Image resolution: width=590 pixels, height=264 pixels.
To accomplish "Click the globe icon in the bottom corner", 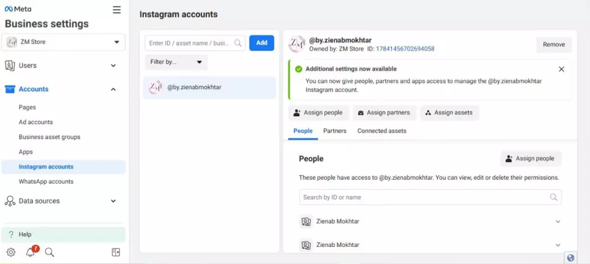I will (x=571, y=258).
